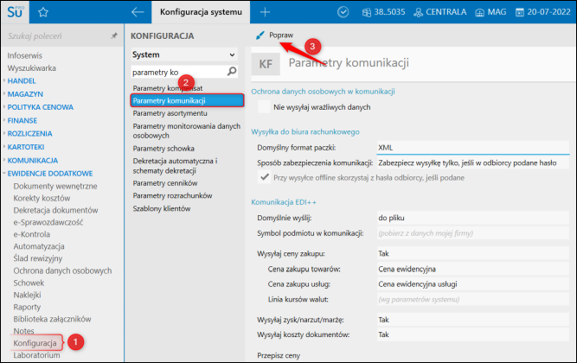This screenshot has width=577, height=363.
Task: Open Konfiguracja in sidebar
Action: [35, 343]
